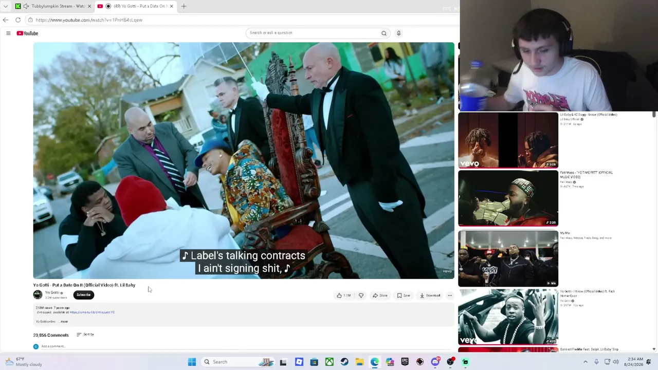658x370 pixels.
Task: Like the video with thumbs up
Action: click(x=343, y=295)
